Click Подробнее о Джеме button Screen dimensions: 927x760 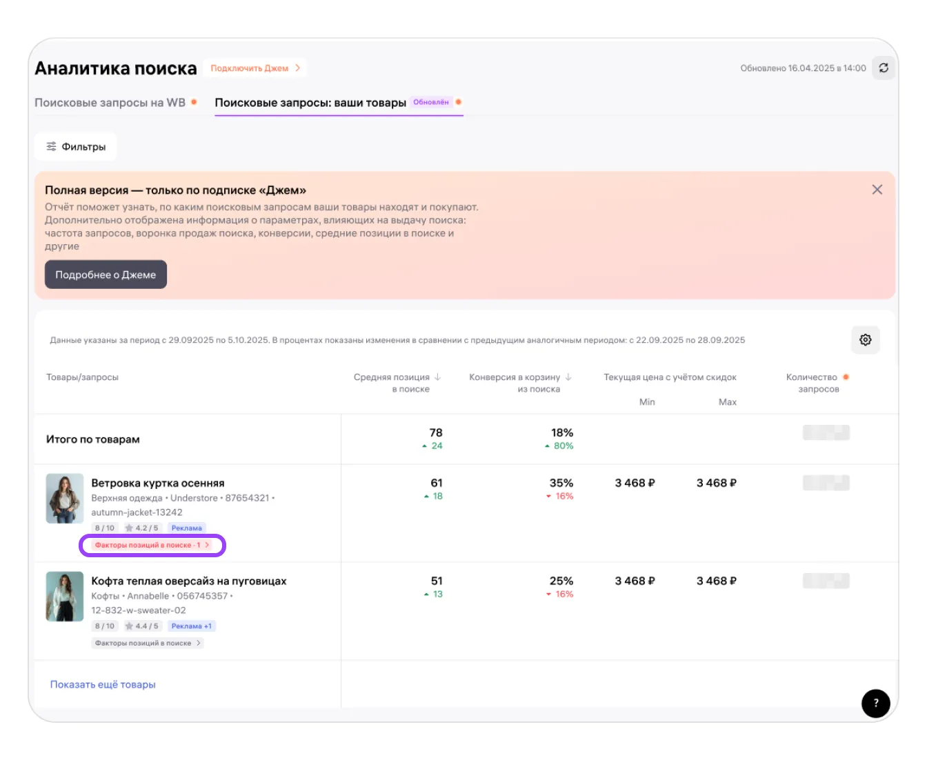pos(106,274)
